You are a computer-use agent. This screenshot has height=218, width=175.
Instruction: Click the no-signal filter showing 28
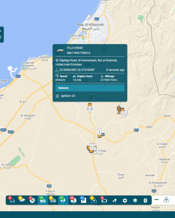[x=73, y=200]
